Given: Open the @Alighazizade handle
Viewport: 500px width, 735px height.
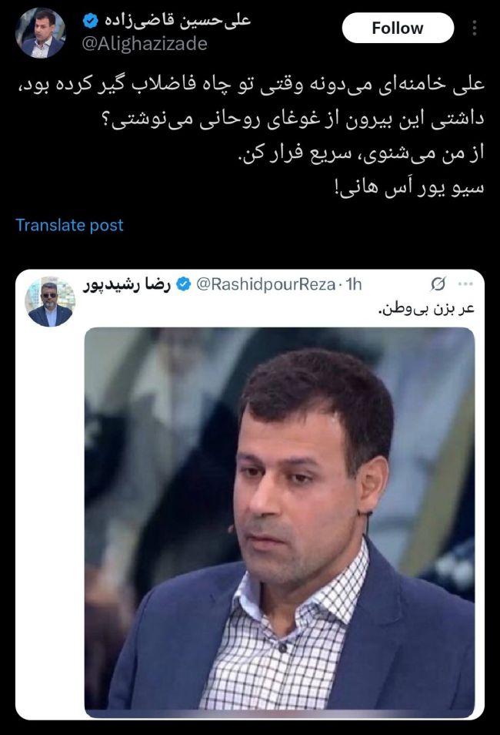Looking at the screenshot, I should click(x=144, y=44).
